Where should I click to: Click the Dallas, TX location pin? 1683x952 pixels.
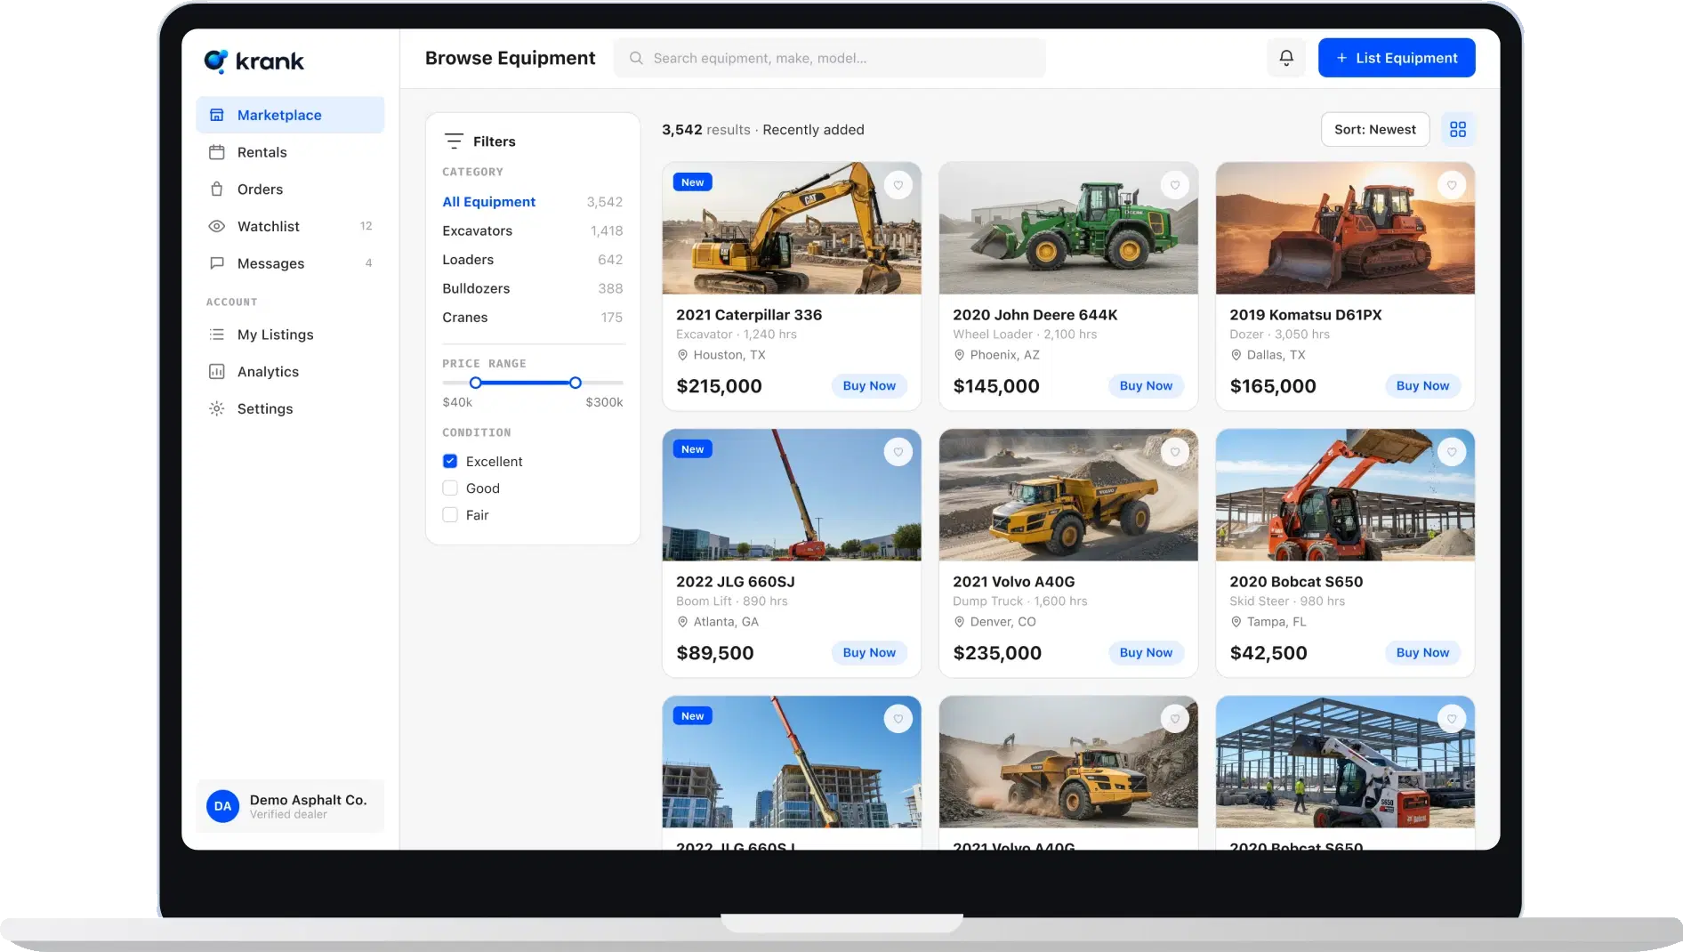pyautogui.click(x=1236, y=355)
